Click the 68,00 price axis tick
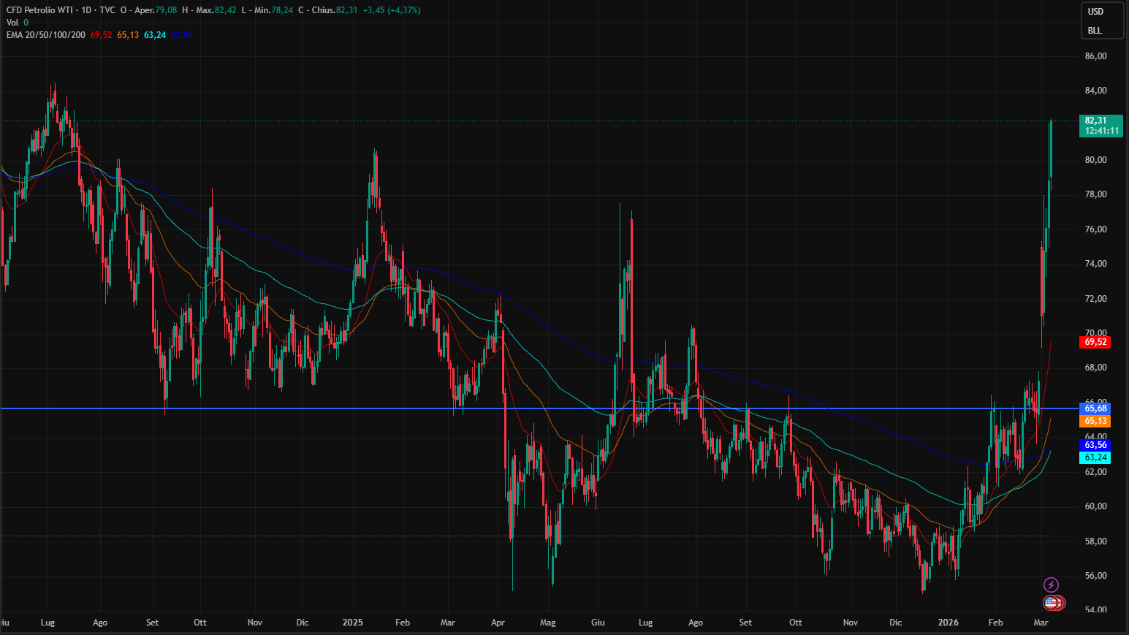1129x635 pixels. click(1096, 368)
